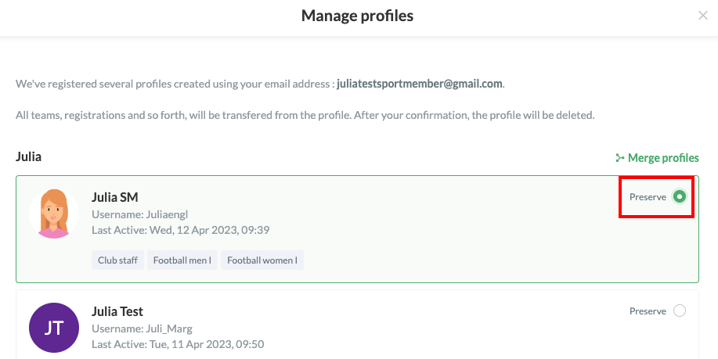The image size is (718, 359).
Task: Click the Julia SM profile name
Action: coord(115,197)
